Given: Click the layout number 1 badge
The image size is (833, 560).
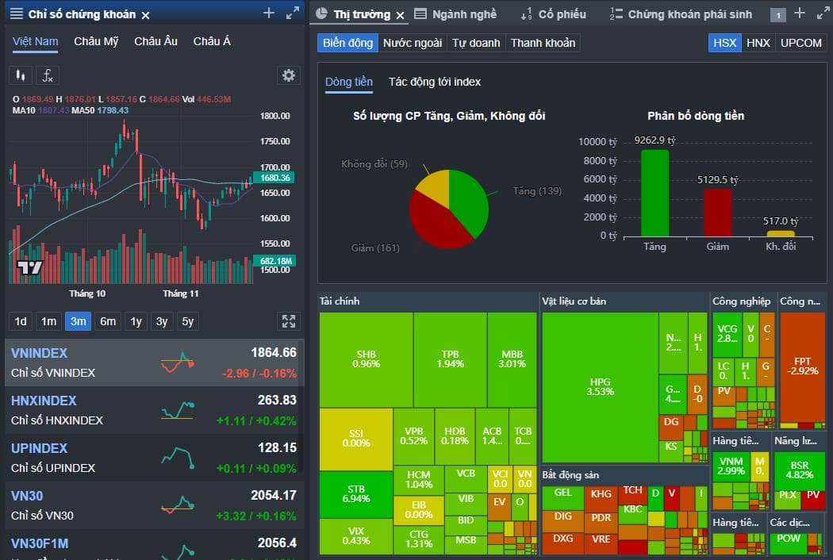Looking at the screenshot, I should 778,15.
